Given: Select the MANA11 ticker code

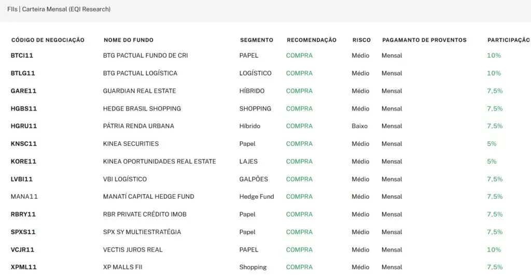Looking at the screenshot, I should (x=24, y=197).
